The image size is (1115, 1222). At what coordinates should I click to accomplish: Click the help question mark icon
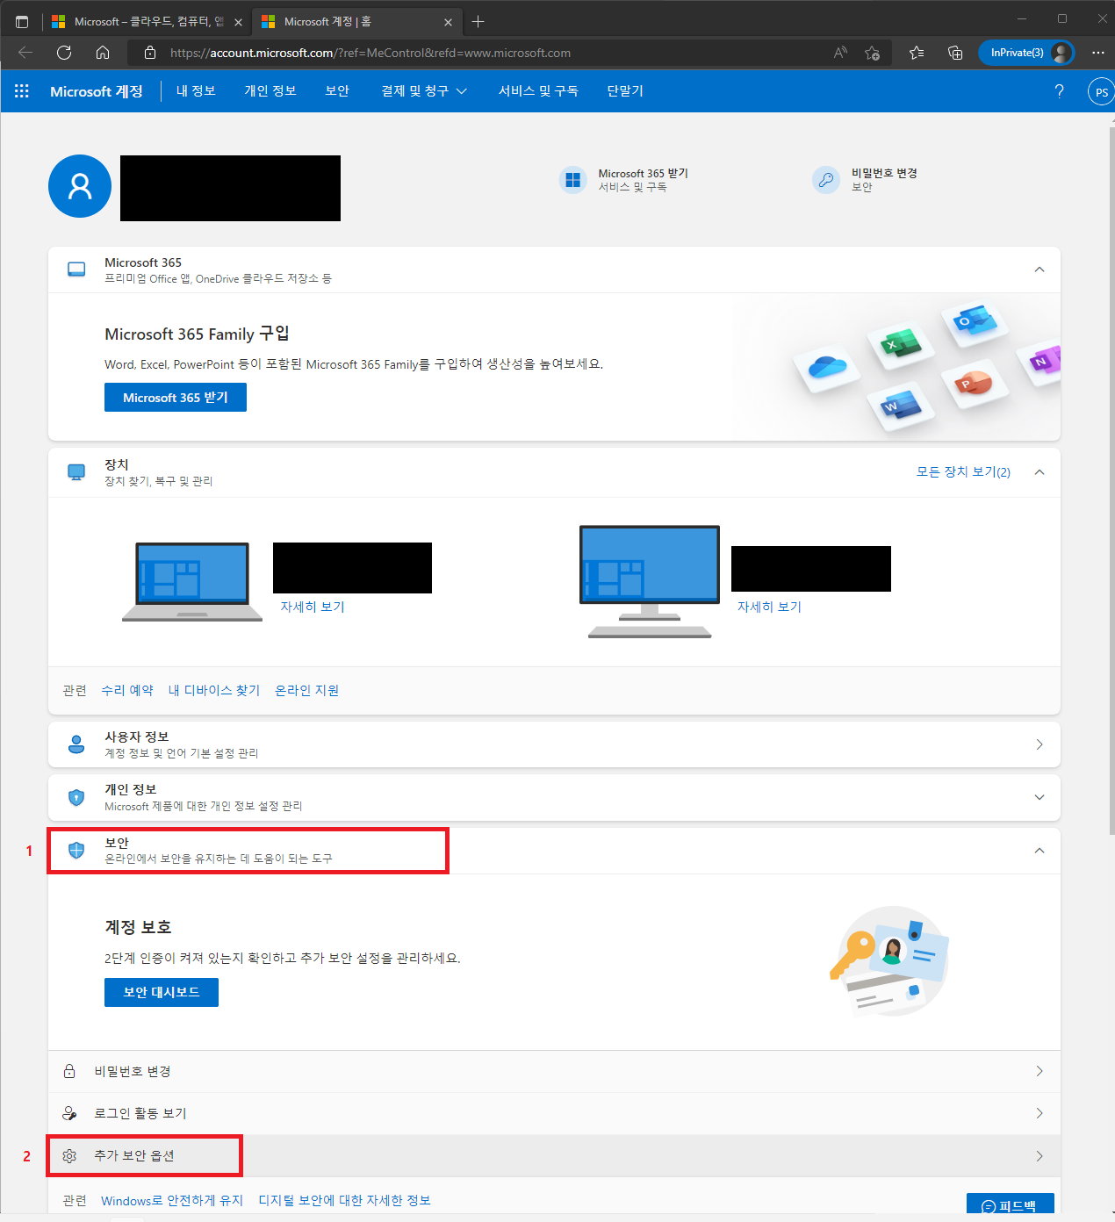click(1059, 91)
